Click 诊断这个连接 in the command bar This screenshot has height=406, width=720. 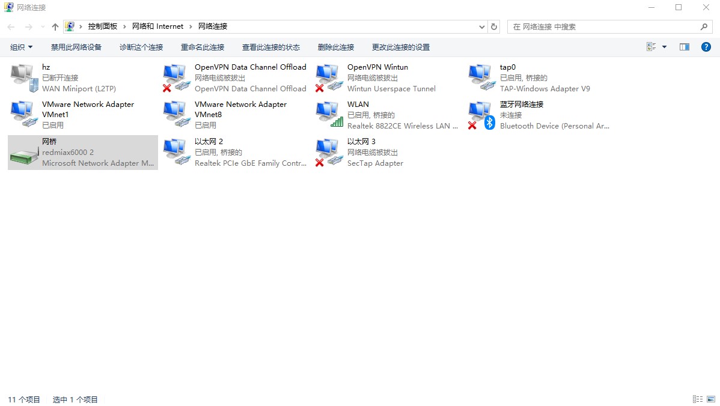point(141,47)
